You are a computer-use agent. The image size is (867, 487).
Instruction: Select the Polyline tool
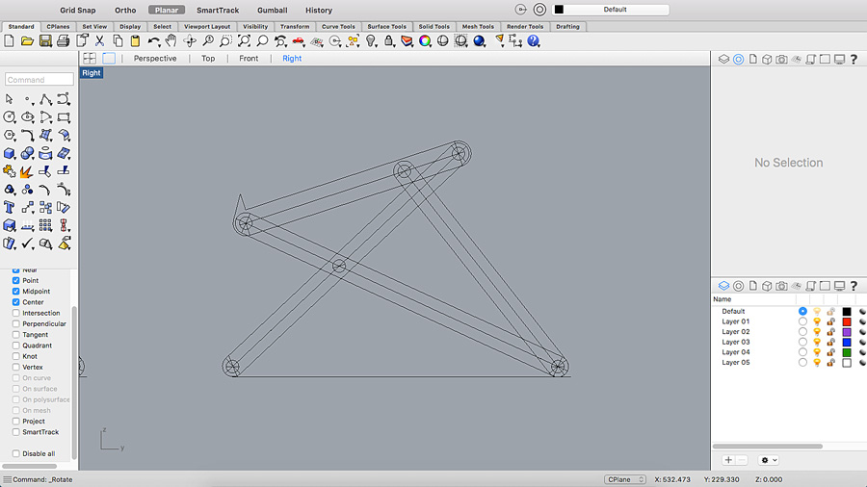click(46, 99)
